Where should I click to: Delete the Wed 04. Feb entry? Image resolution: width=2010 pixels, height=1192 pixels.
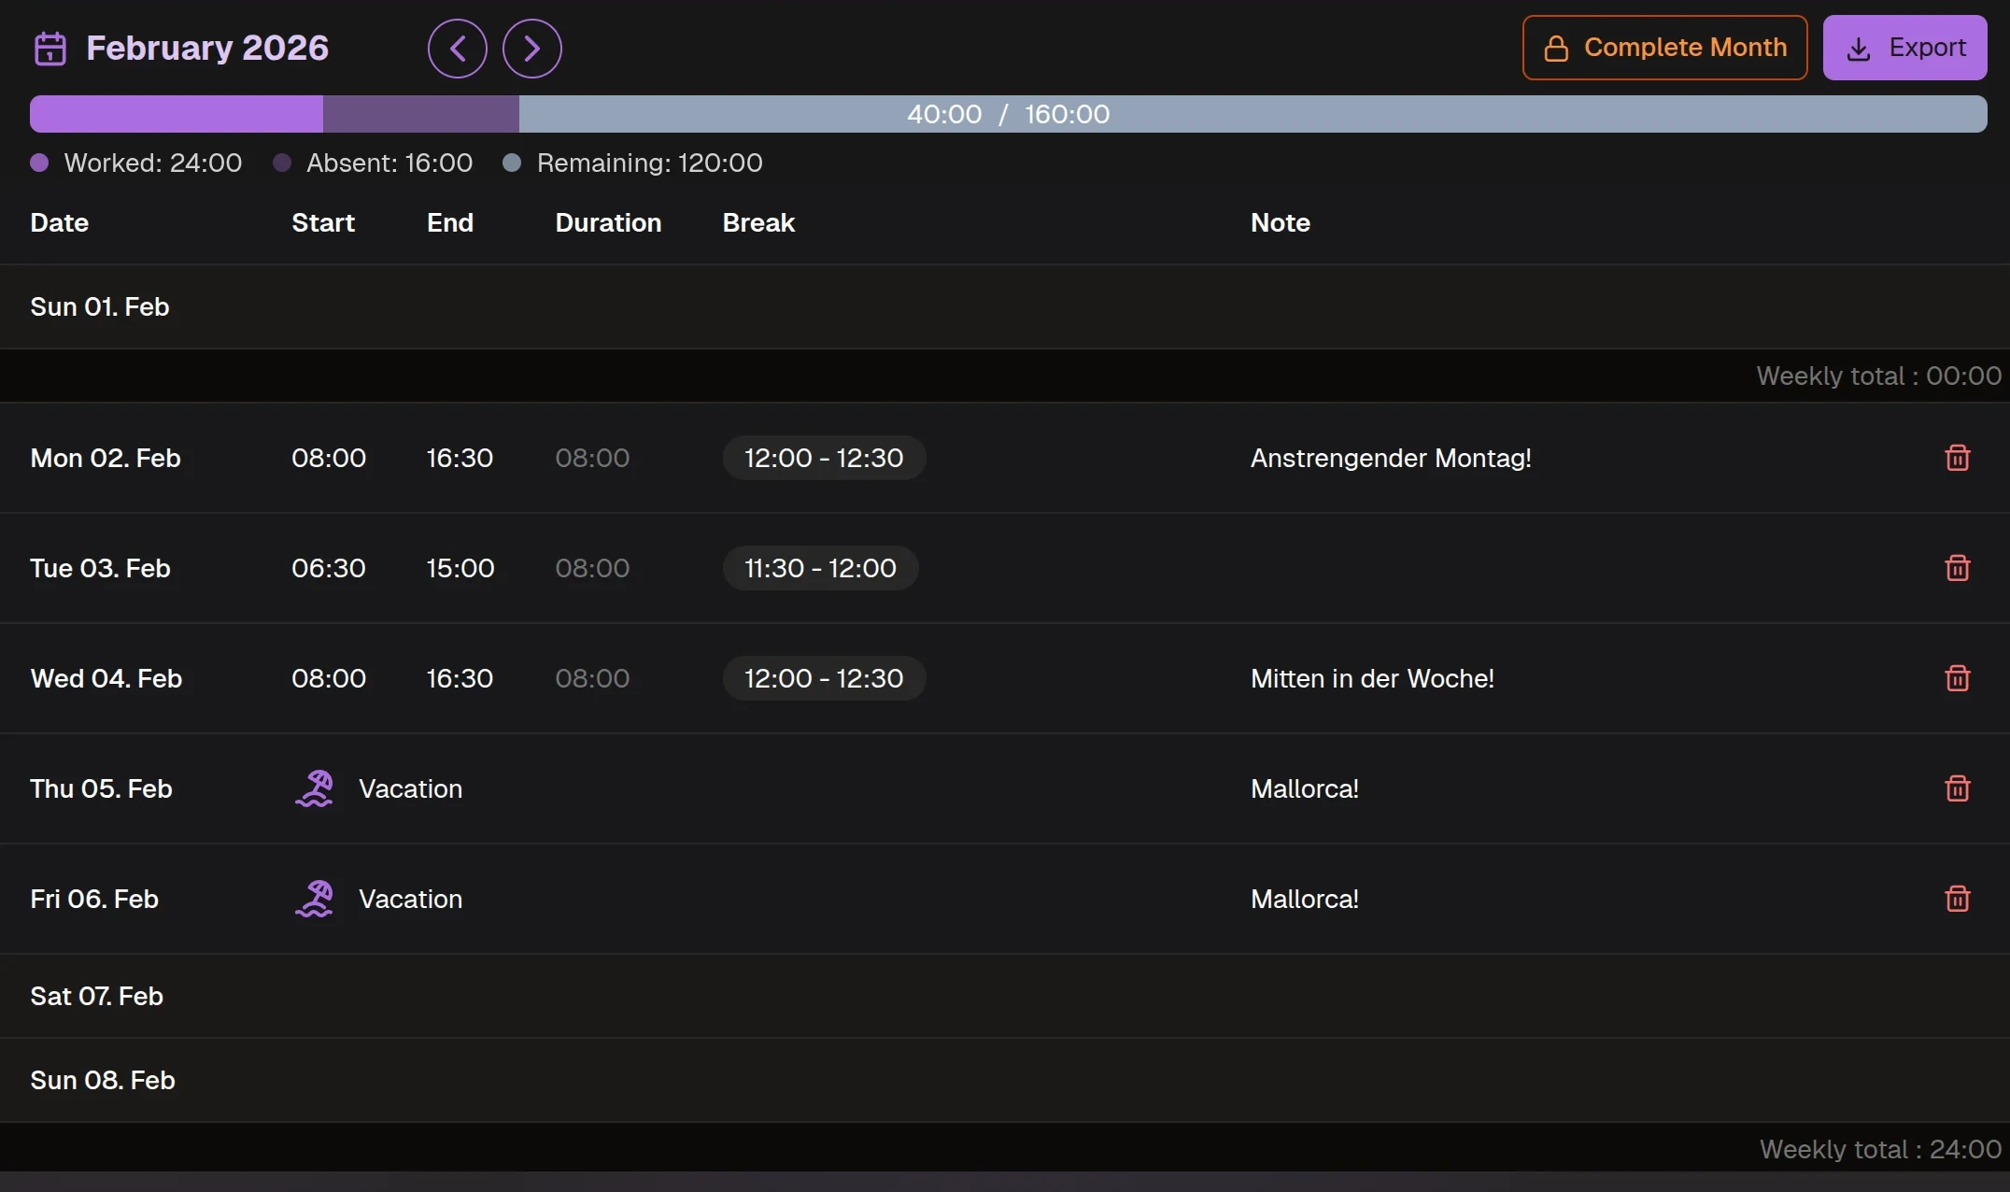1958,678
